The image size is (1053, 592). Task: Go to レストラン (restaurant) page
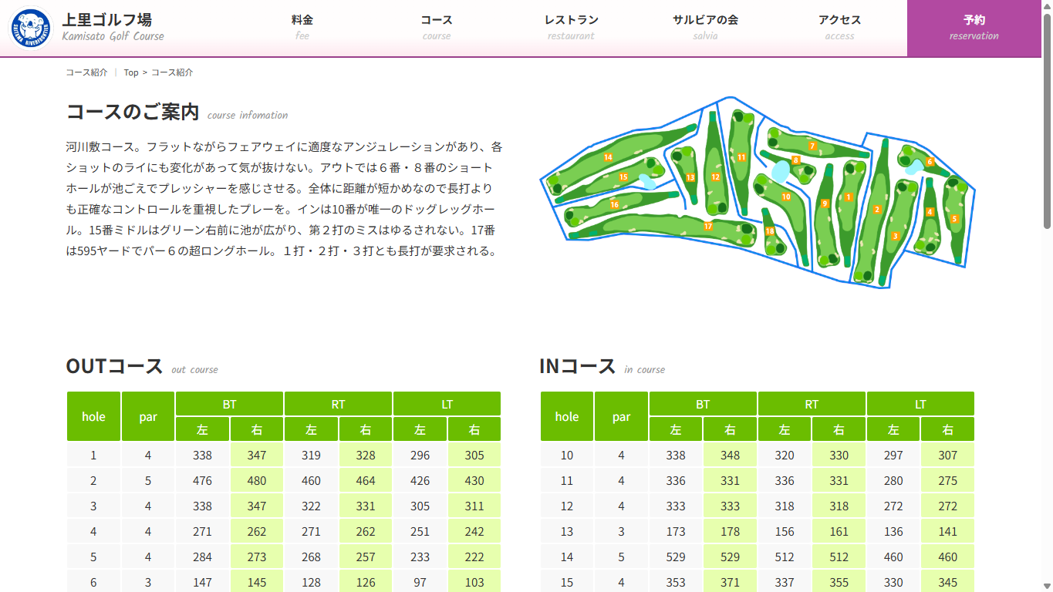tap(571, 27)
